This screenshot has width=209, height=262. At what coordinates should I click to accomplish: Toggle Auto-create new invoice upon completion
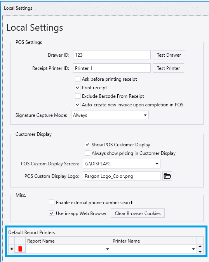point(78,104)
